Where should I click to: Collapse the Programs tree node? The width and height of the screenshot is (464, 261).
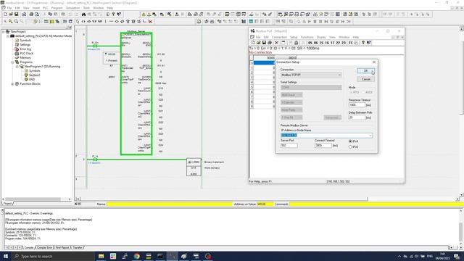[12, 62]
